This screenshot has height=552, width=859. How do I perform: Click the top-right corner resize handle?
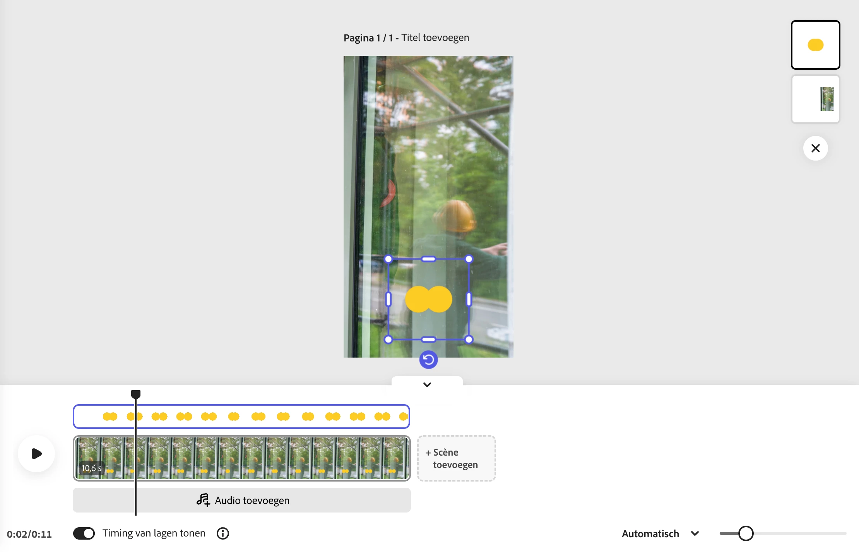[x=469, y=259]
